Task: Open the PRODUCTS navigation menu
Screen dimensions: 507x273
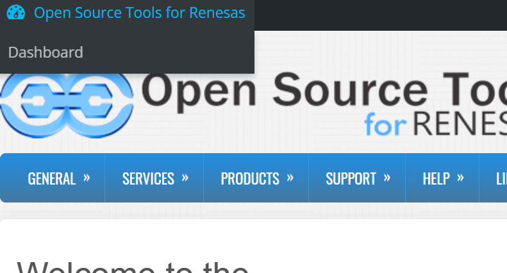Action: pyautogui.click(x=250, y=178)
